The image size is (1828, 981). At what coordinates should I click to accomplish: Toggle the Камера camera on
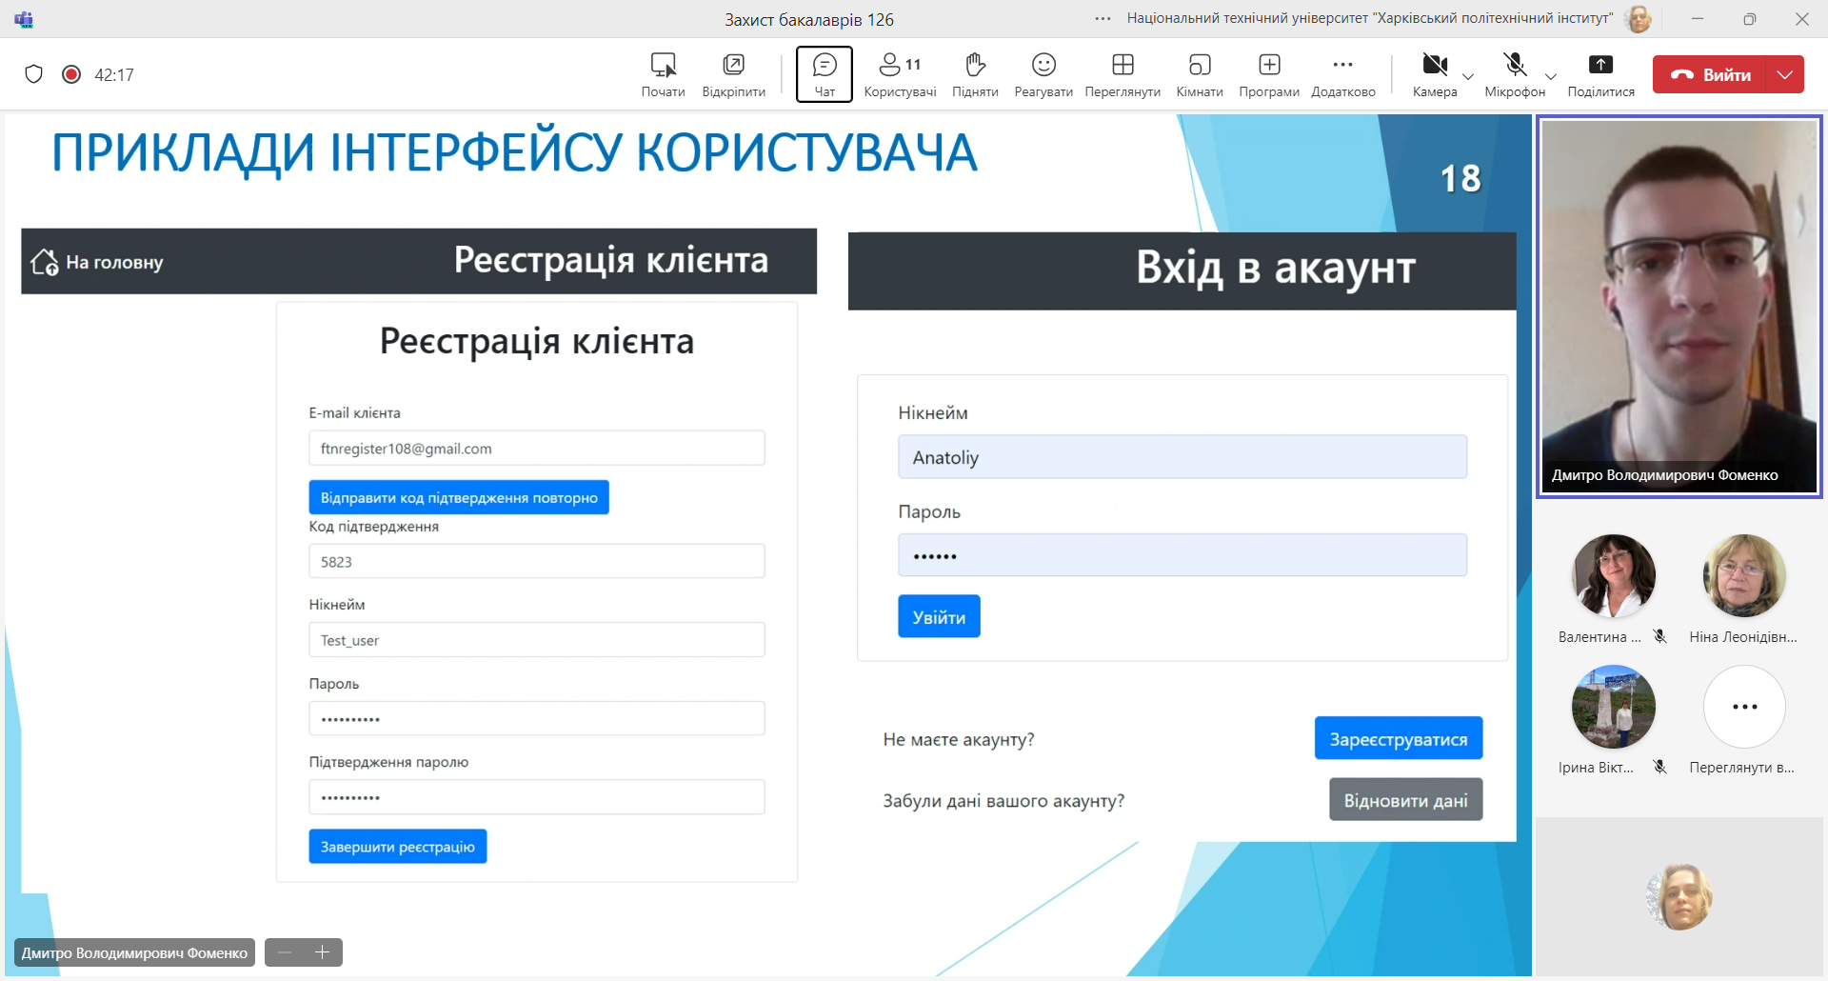1434,67
